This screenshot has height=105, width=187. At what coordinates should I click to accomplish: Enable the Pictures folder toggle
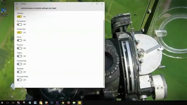point(20,48)
